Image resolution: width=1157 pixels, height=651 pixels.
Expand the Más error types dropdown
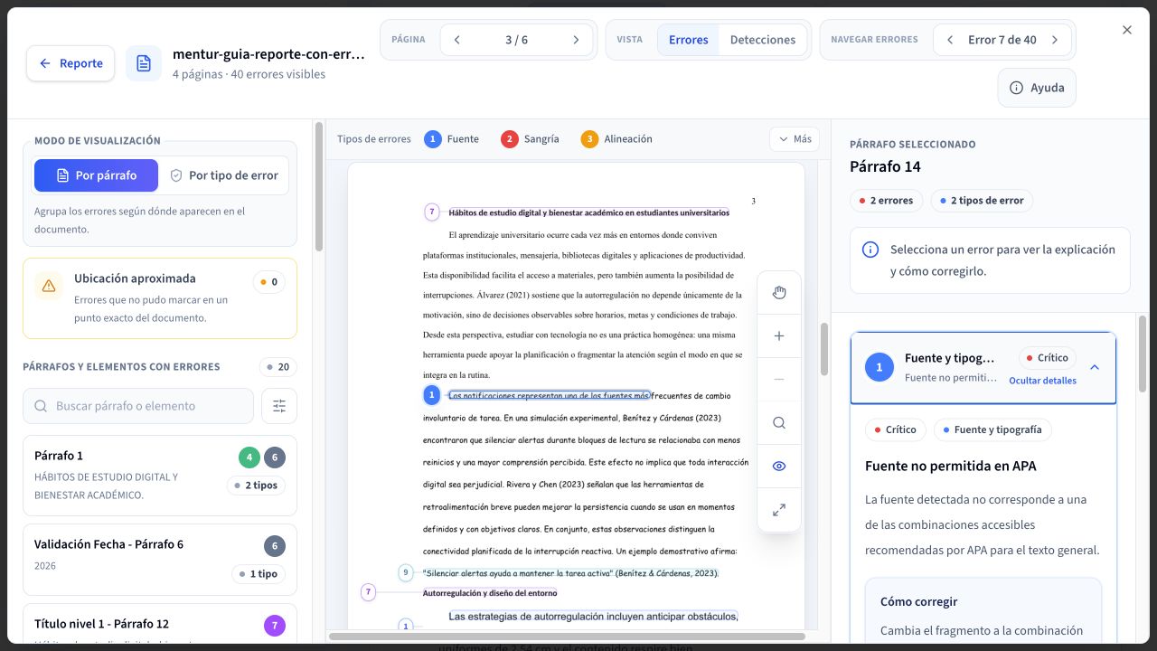[x=795, y=139]
